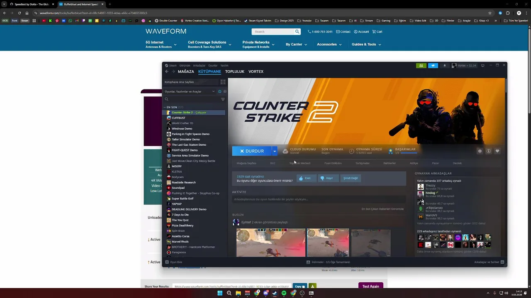Image resolution: width=531 pixels, height=298 pixels.
Task: Filter library by ready-to-play icon
Action: (x=225, y=91)
